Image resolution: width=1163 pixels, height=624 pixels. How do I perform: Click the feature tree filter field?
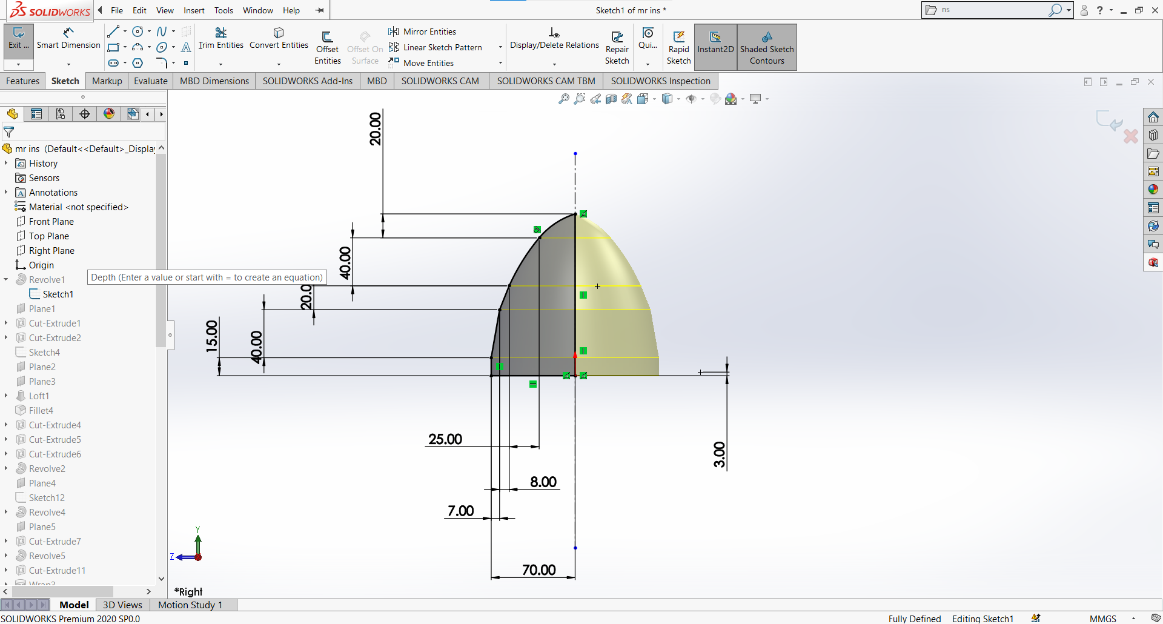[84, 131]
